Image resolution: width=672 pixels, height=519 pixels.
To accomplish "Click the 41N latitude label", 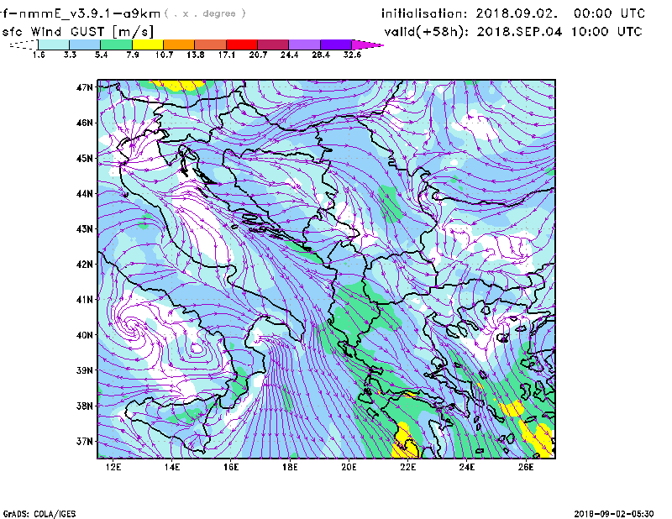I will coord(85,300).
